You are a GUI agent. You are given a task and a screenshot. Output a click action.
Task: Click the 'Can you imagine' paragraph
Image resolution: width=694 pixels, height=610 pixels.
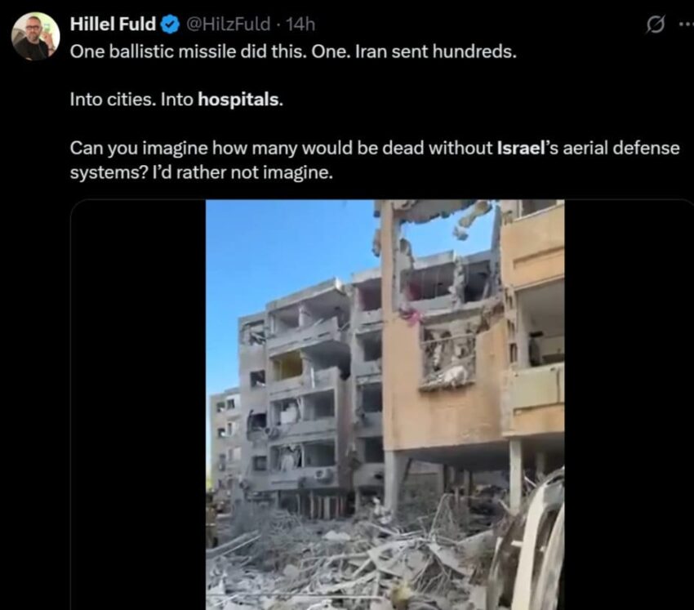point(375,160)
